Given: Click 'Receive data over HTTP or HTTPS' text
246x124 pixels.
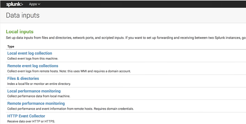Looking at the screenshot, I should click(x=31, y=121).
